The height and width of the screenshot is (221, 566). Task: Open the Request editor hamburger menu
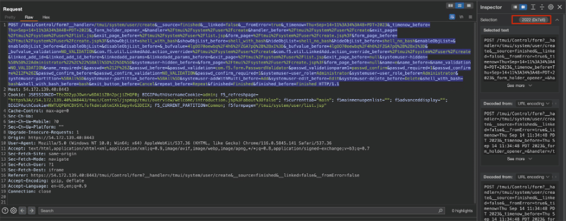470,17
